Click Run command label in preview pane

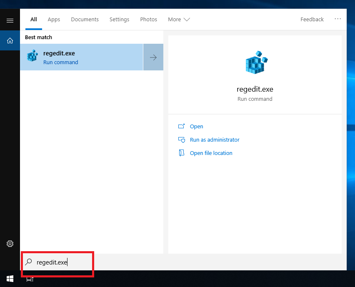click(x=255, y=99)
